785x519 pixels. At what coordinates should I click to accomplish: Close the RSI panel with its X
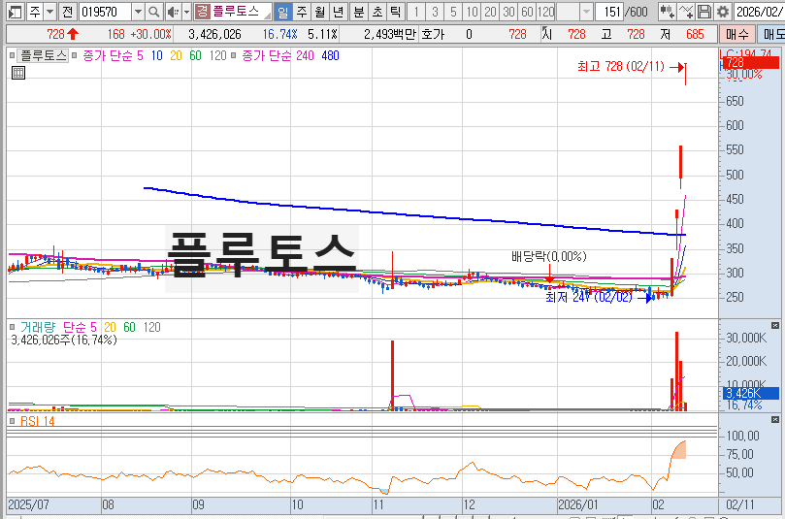pyautogui.click(x=775, y=419)
